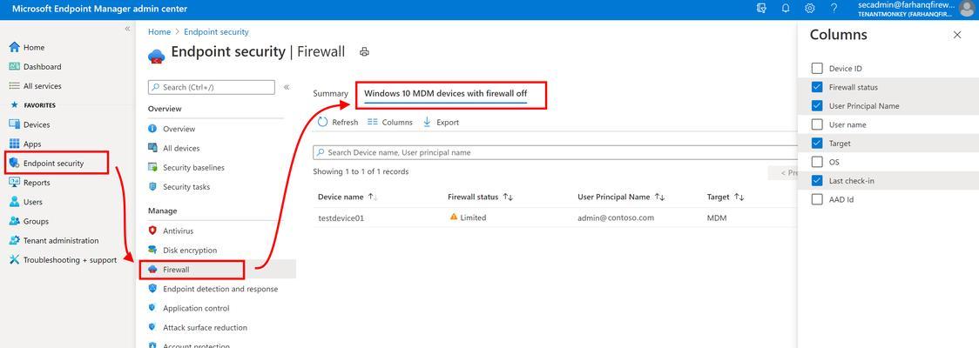Click the Disk encryption icon

(x=152, y=250)
